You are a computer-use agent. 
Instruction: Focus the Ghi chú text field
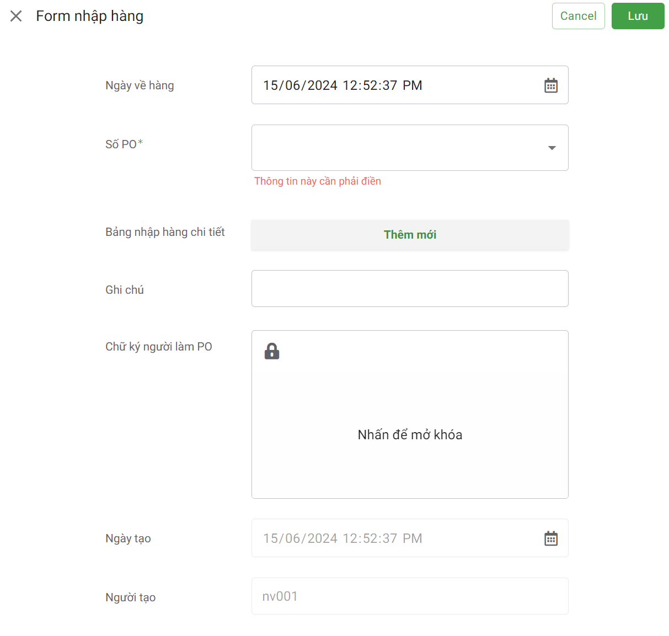[x=410, y=288]
